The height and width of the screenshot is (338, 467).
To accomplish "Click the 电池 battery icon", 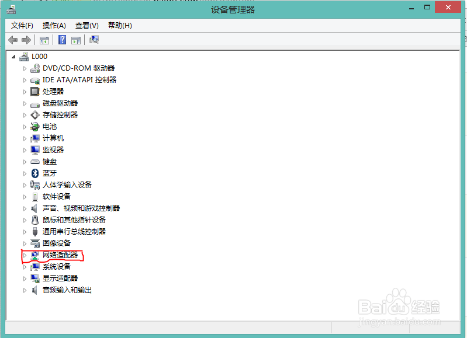I will (35, 127).
